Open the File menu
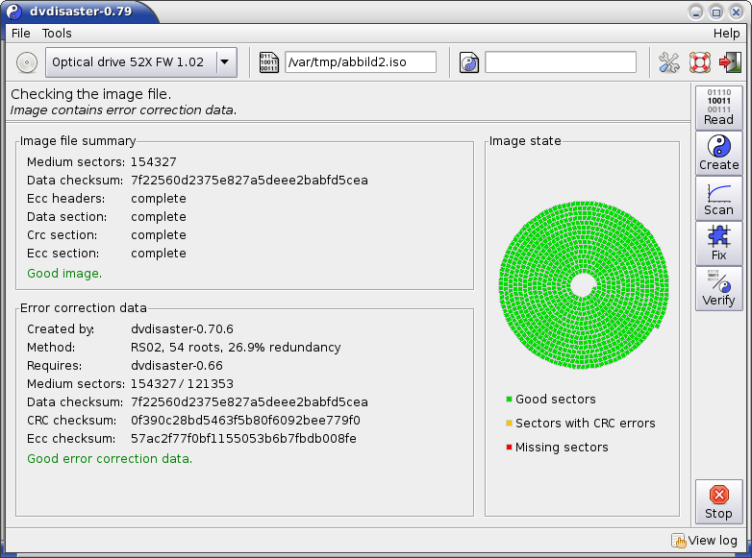752x558 pixels. (20, 33)
